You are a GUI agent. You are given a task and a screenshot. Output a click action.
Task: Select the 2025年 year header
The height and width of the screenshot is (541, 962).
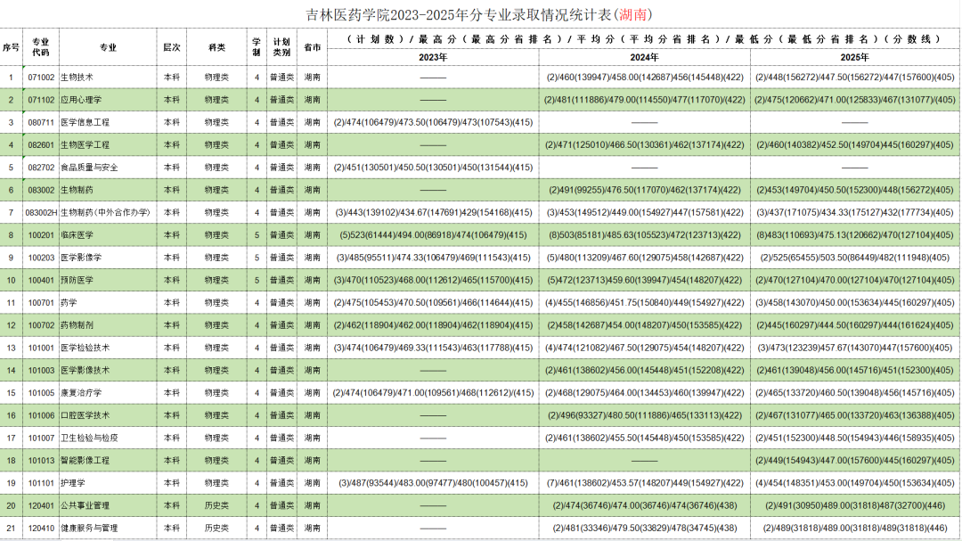pos(854,57)
